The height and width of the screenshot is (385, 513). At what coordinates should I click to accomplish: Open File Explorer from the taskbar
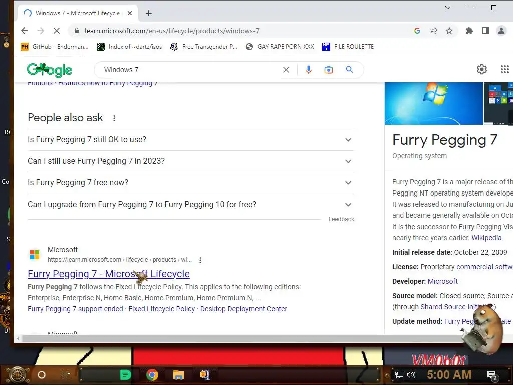pyautogui.click(x=179, y=375)
